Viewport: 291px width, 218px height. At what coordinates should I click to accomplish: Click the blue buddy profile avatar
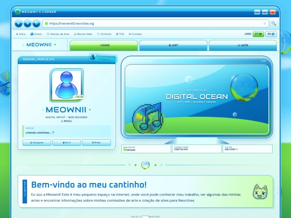click(66, 85)
